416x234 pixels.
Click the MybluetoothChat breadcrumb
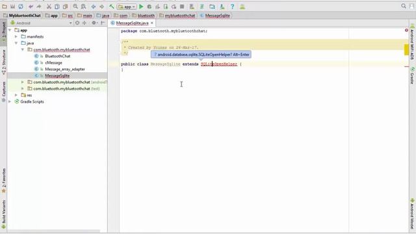(x=21, y=16)
